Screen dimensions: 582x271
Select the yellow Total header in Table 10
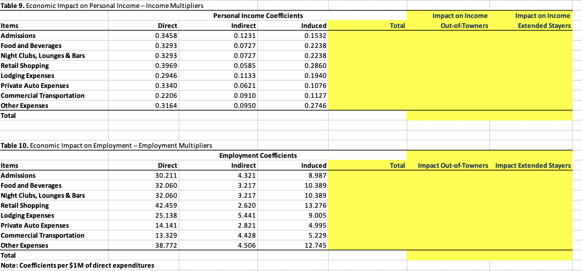(397, 165)
